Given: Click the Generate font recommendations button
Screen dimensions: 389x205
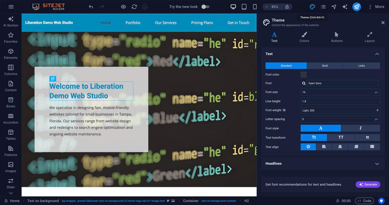Looking at the screenshot, I should [x=368, y=184].
